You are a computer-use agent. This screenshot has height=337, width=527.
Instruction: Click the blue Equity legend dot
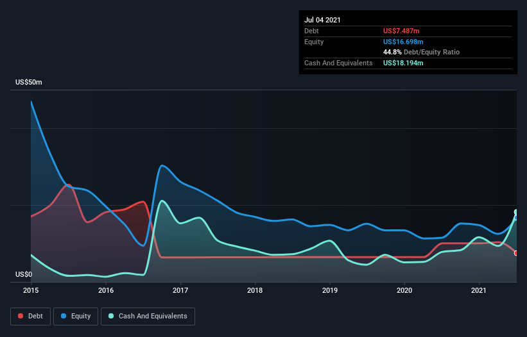click(64, 316)
